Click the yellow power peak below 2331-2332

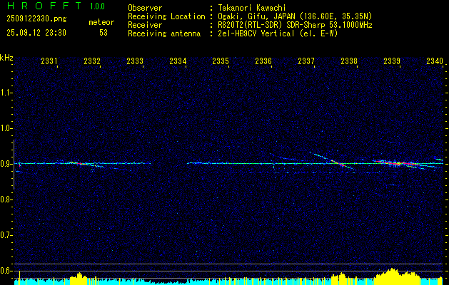[x=79, y=278]
